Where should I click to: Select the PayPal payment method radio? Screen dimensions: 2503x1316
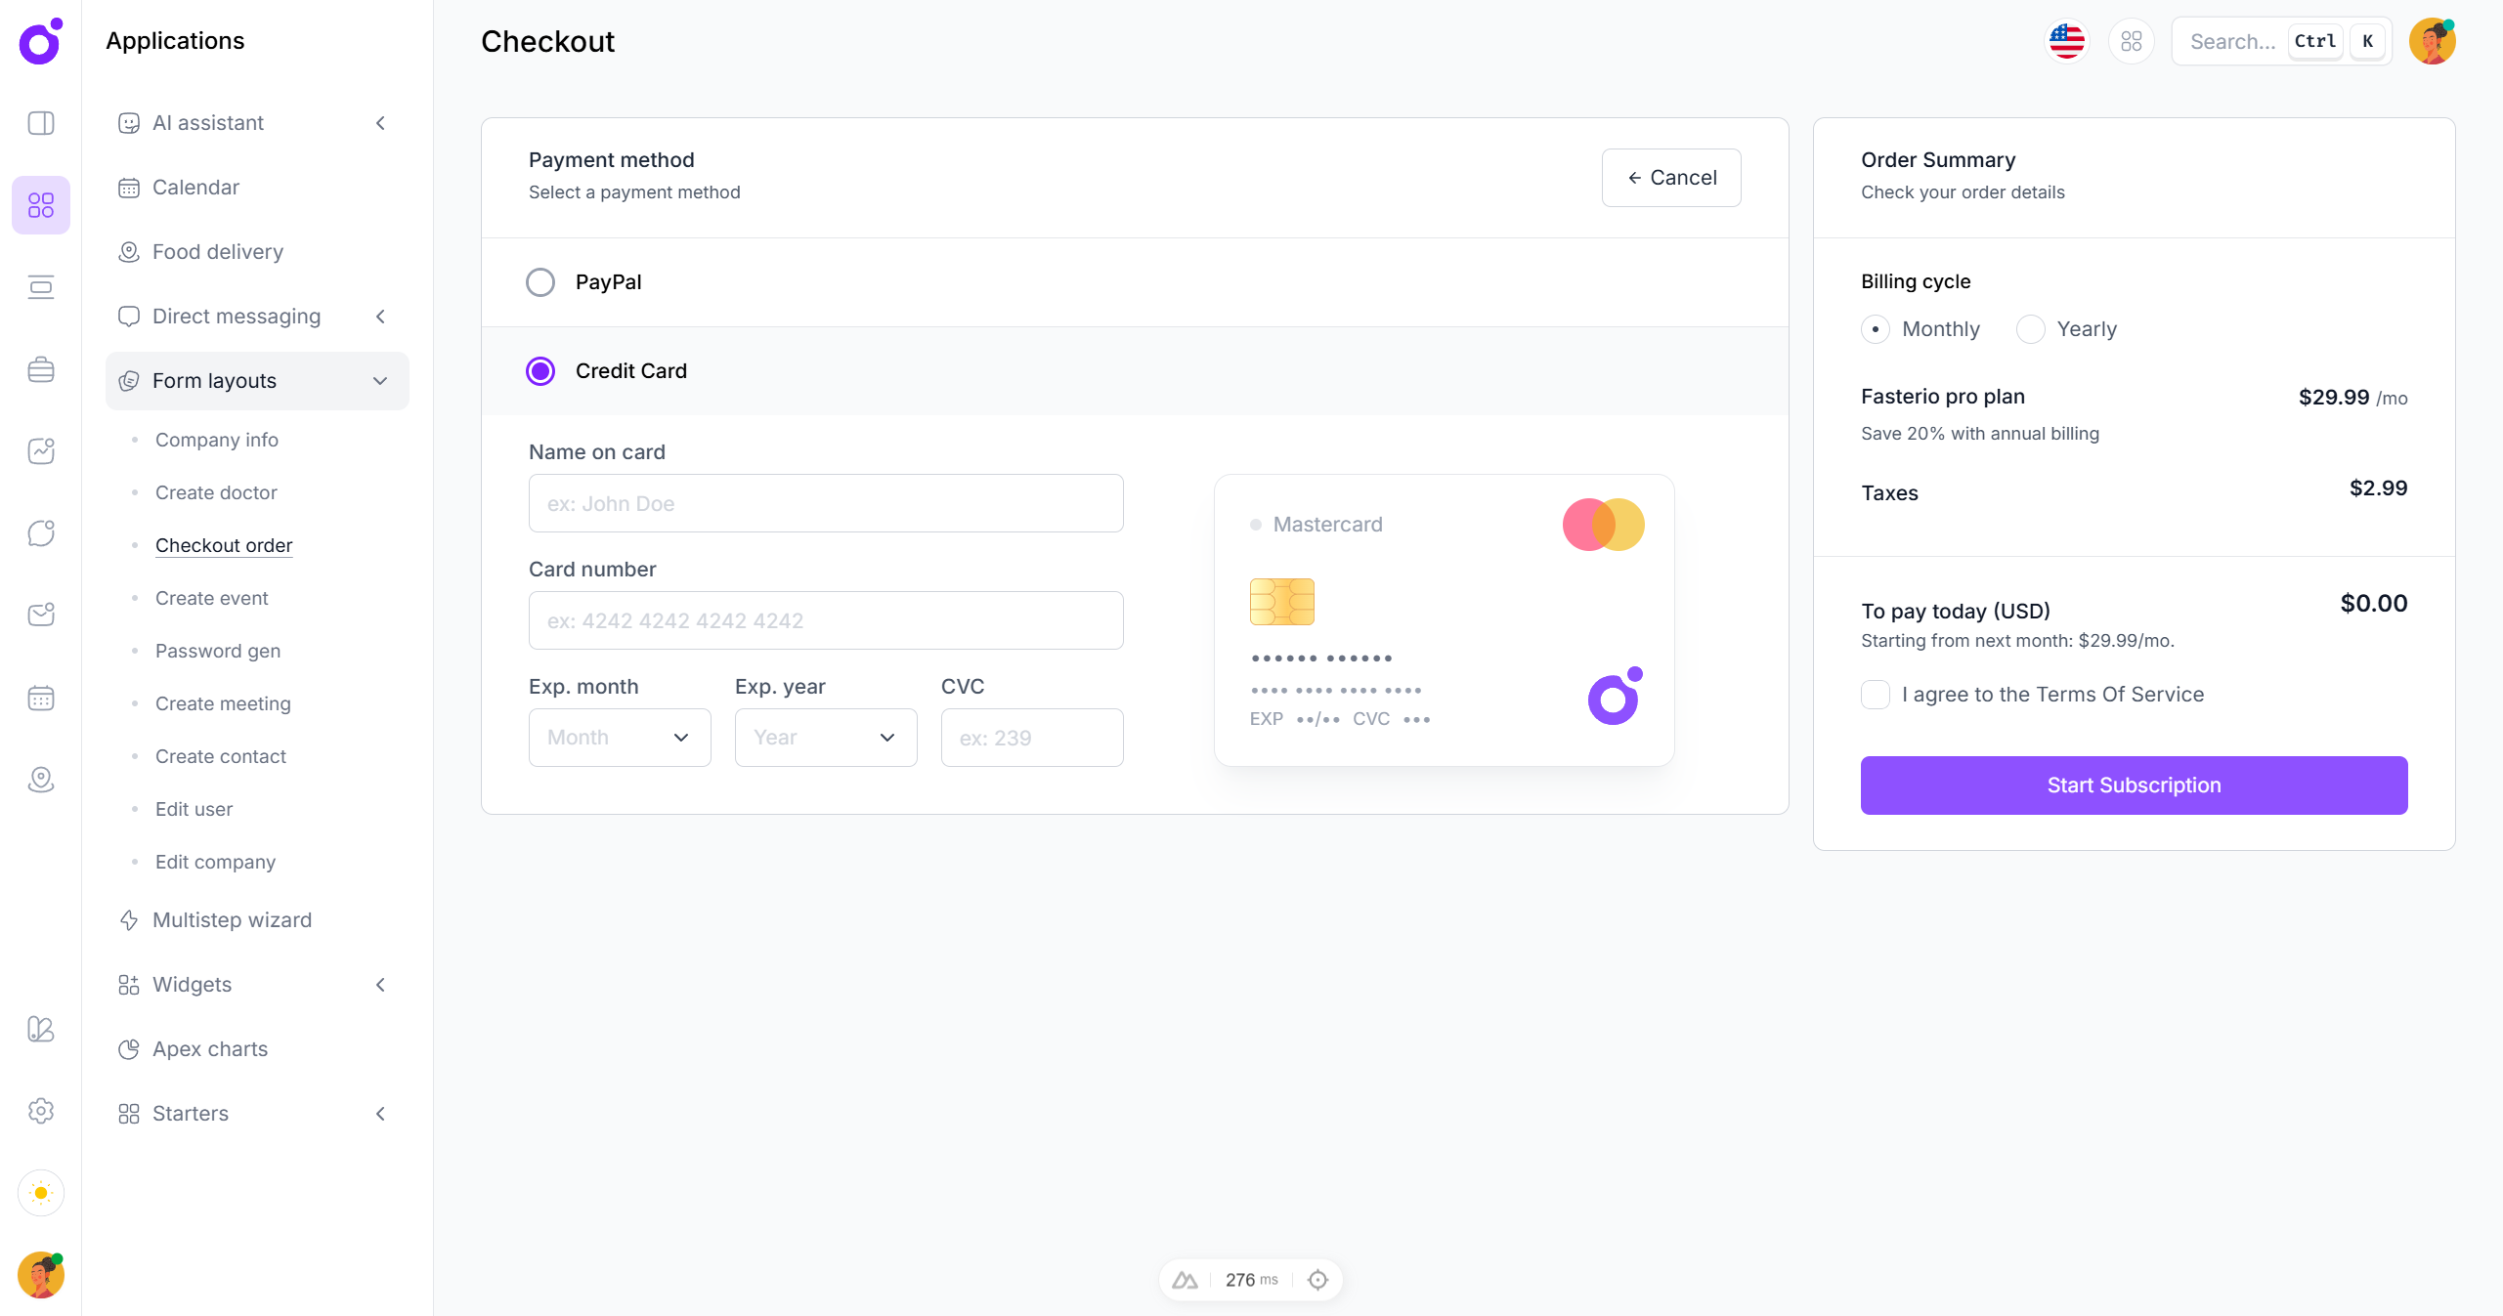pos(540,282)
